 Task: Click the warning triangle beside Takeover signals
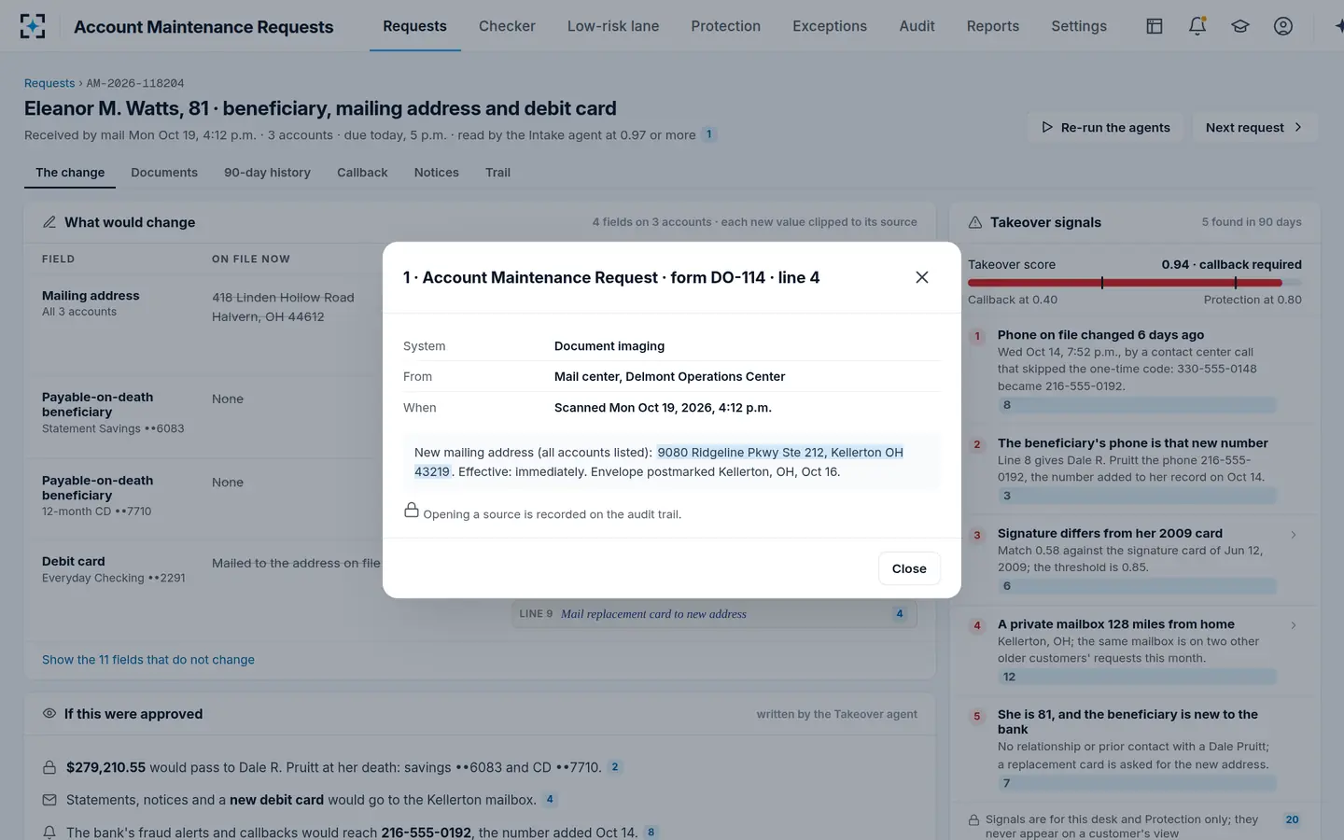click(975, 222)
